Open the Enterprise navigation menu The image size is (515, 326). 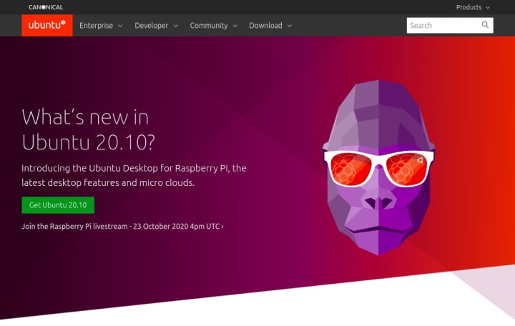click(101, 26)
